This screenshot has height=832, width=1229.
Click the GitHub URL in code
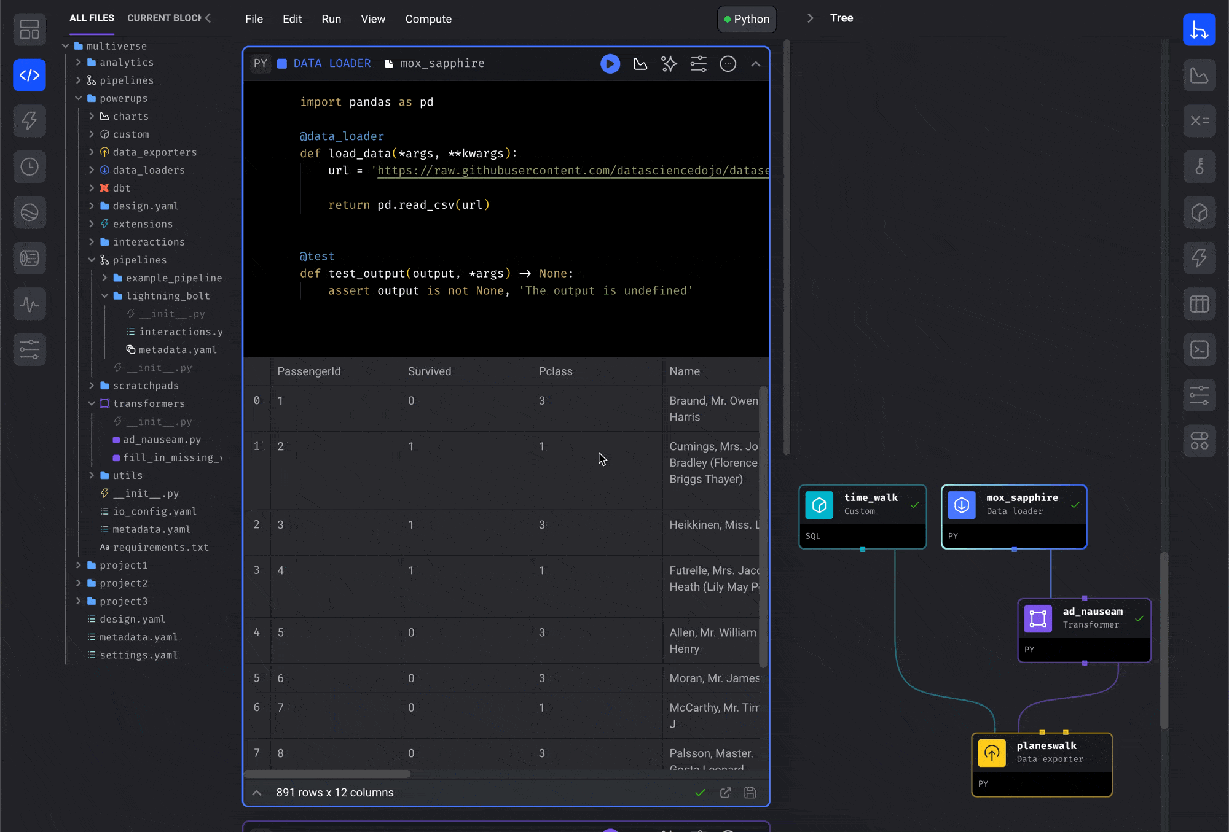(573, 171)
